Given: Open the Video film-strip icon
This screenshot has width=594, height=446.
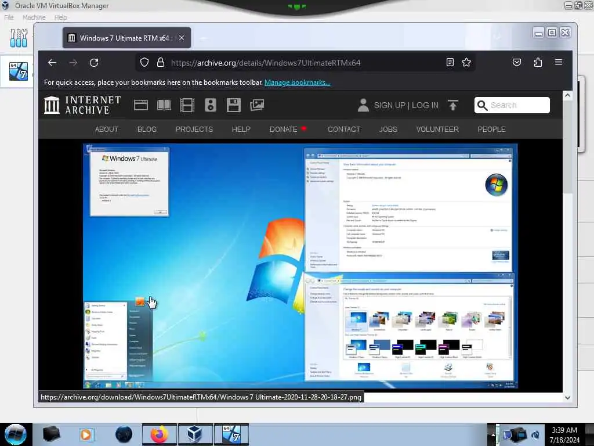Looking at the screenshot, I should [187, 105].
